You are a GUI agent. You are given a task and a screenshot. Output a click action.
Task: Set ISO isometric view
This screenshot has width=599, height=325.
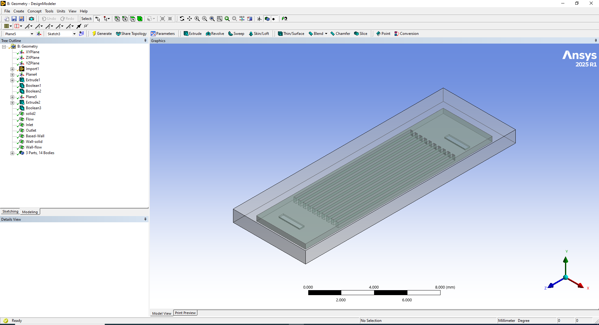click(242, 19)
